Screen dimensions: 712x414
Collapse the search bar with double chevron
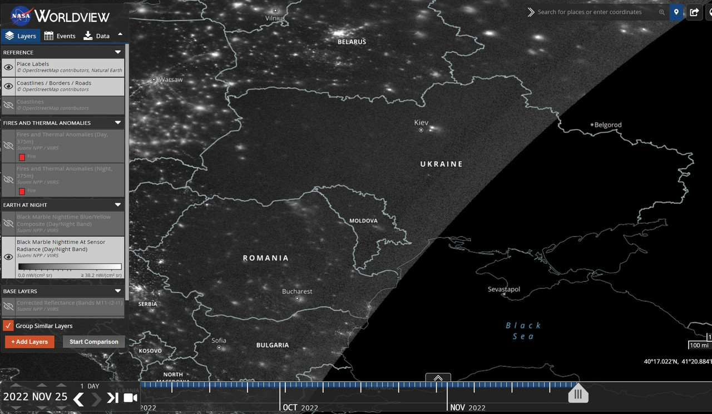(x=531, y=12)
